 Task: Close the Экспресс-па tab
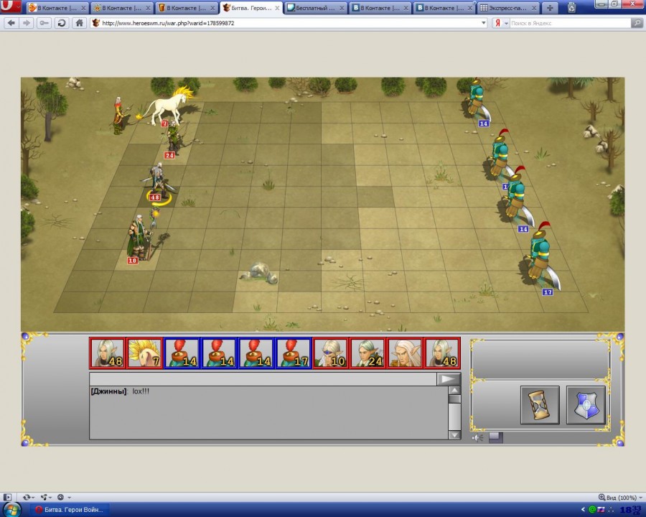(534, 8)
